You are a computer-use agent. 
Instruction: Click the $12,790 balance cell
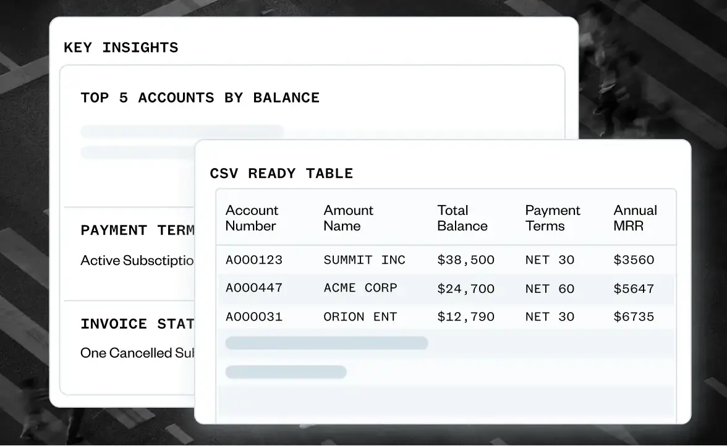click(x=466, y=317)
